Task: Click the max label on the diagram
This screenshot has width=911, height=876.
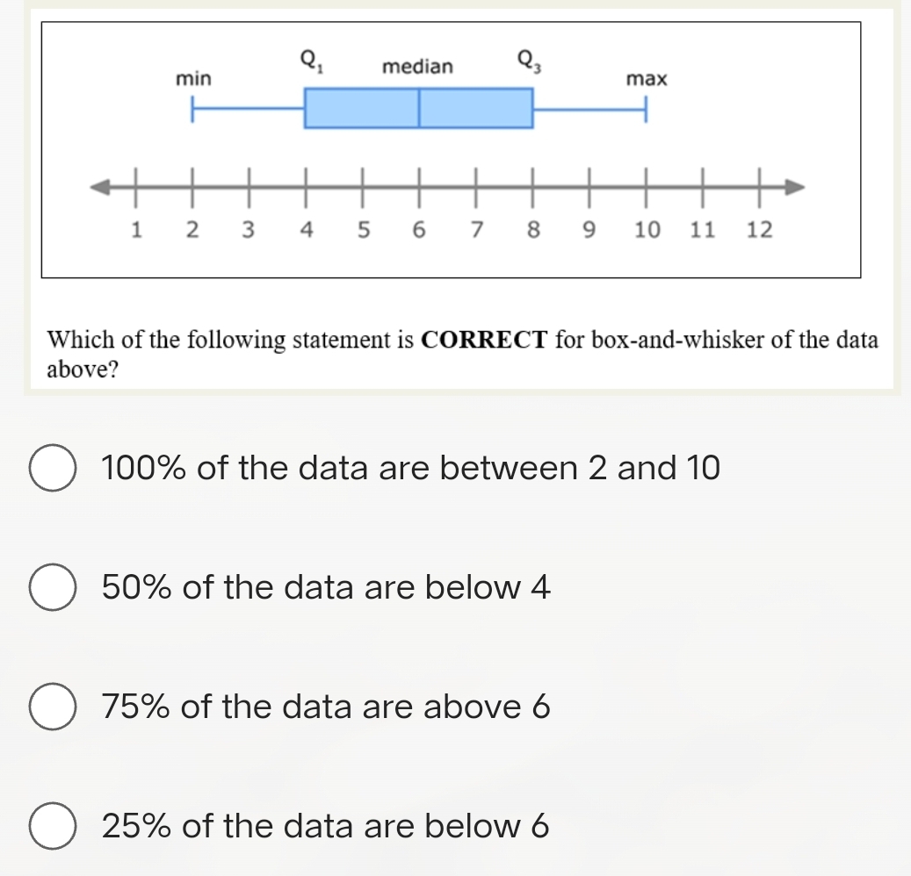Action: (646, 80)
